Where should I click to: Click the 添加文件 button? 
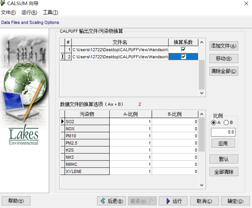coord(224,46)
